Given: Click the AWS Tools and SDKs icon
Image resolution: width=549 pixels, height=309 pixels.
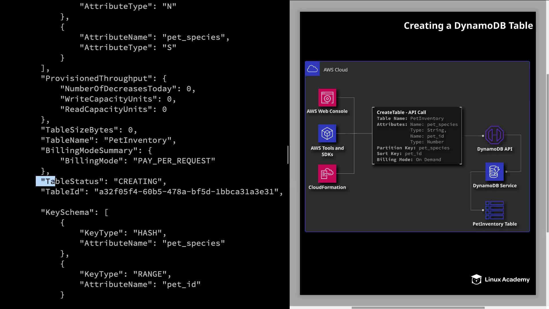Looking at the screenshot, I should [327, 133].
